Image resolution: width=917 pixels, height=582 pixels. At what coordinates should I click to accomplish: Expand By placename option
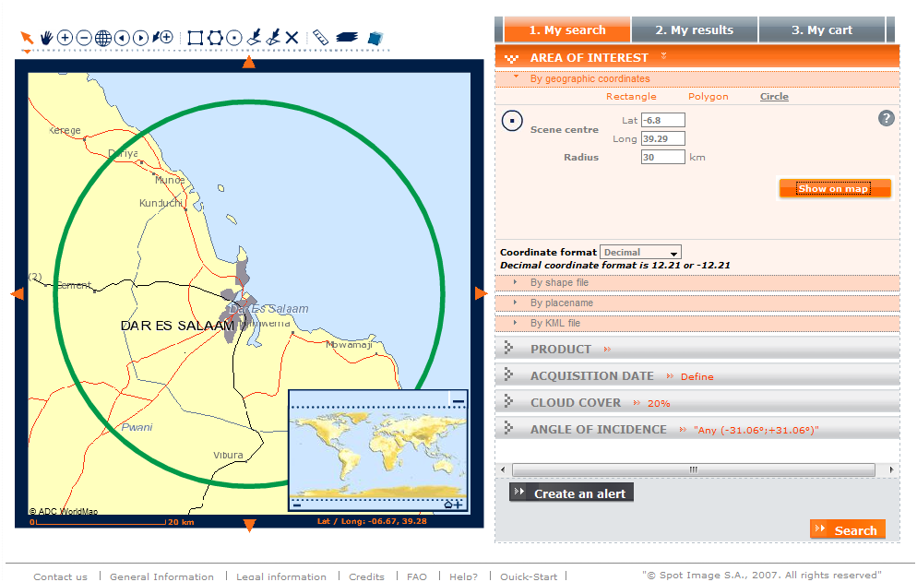[697, 303]
